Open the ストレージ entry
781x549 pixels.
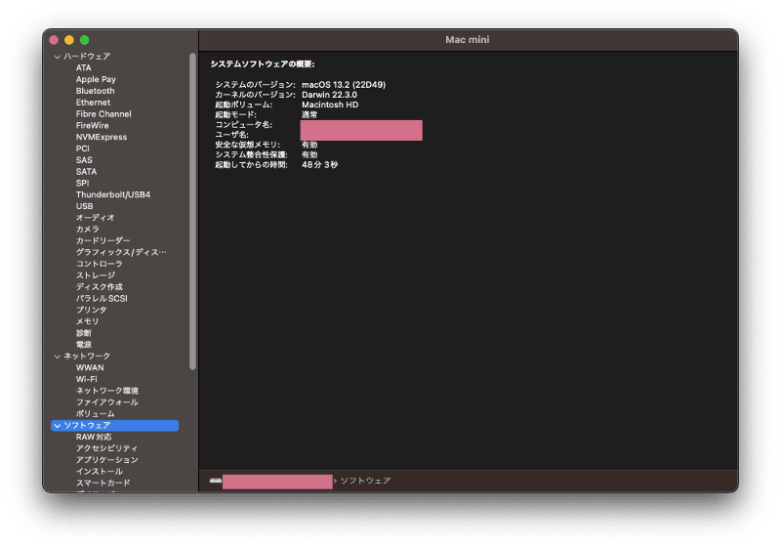point(95,275)
